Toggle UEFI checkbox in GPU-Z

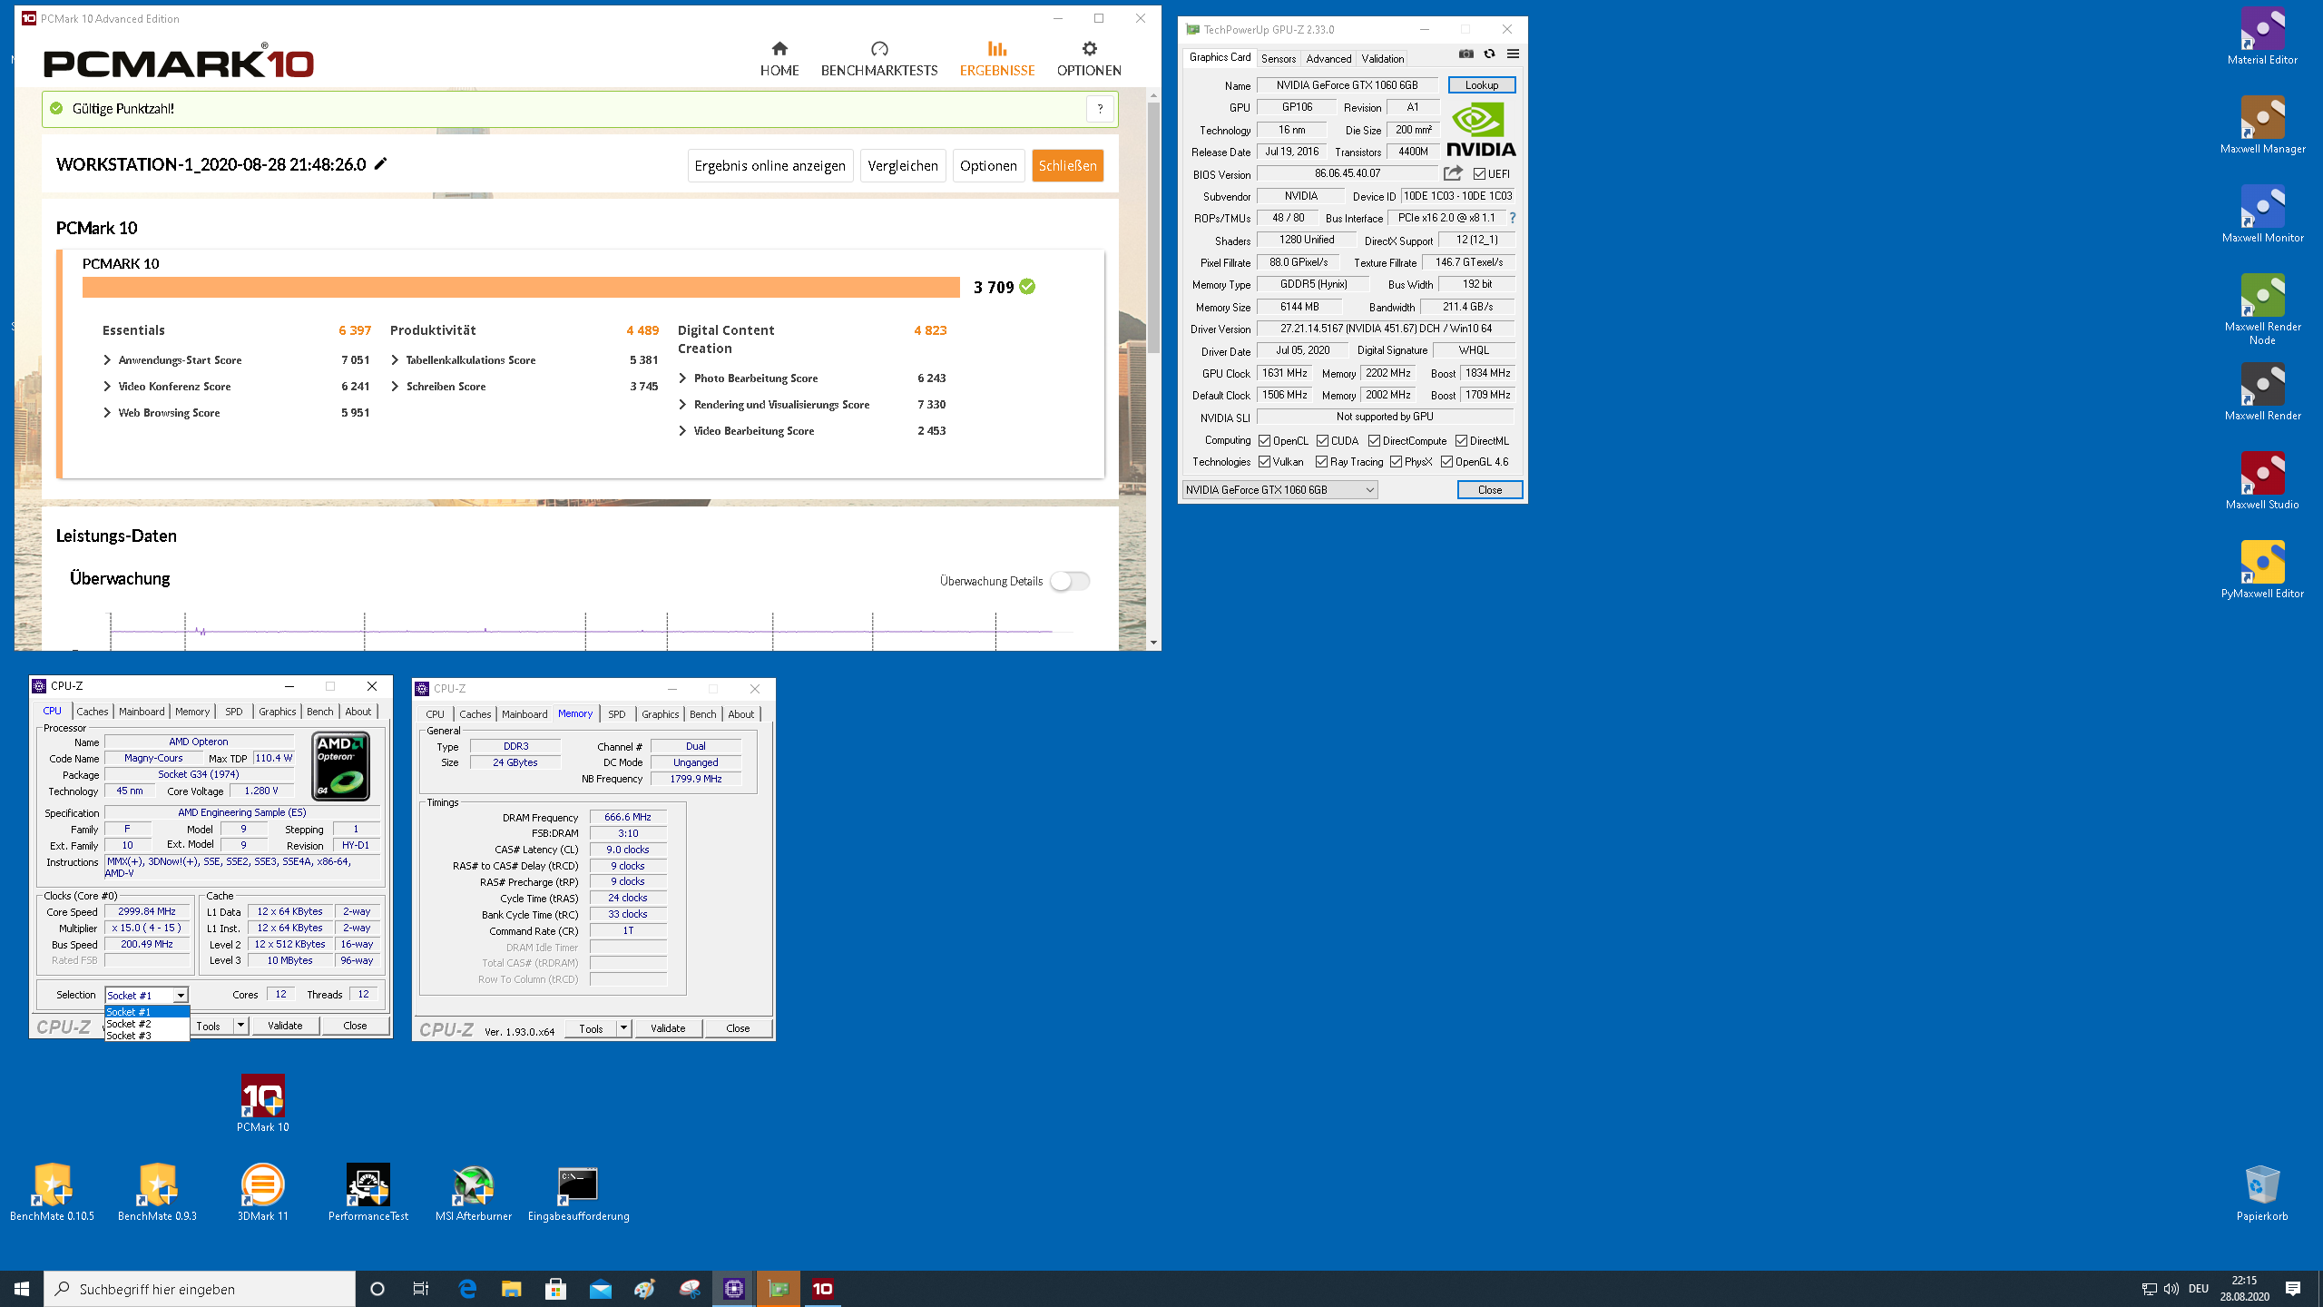tap(1479, 173)
